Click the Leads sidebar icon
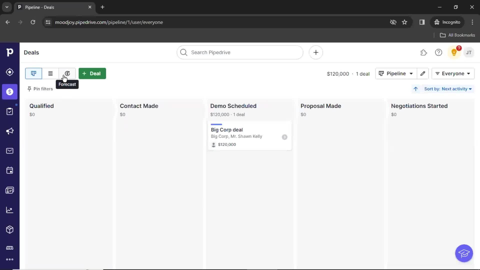Image resolution: width=480 pixels, height=270 pixels. [9, 72]
